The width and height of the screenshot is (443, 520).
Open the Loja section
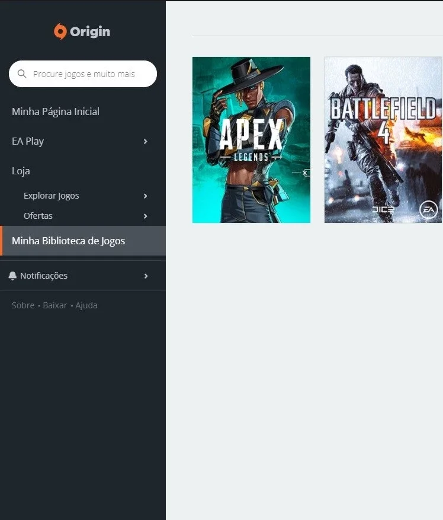pyautogui.click(x=21, y=171)
